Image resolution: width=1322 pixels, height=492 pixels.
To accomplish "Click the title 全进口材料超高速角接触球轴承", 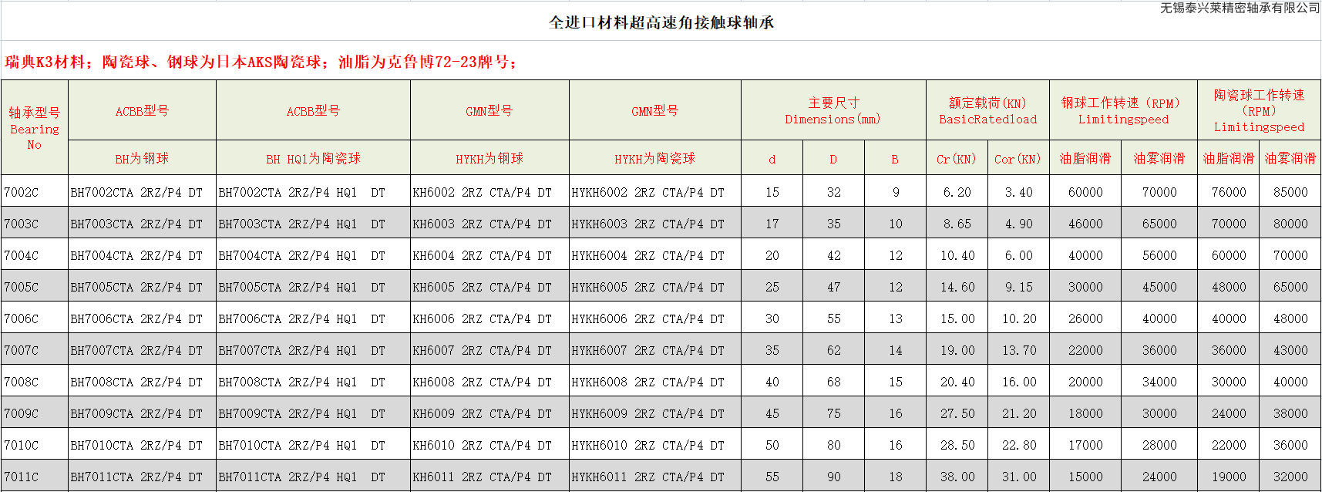I will tap(661, 22).
